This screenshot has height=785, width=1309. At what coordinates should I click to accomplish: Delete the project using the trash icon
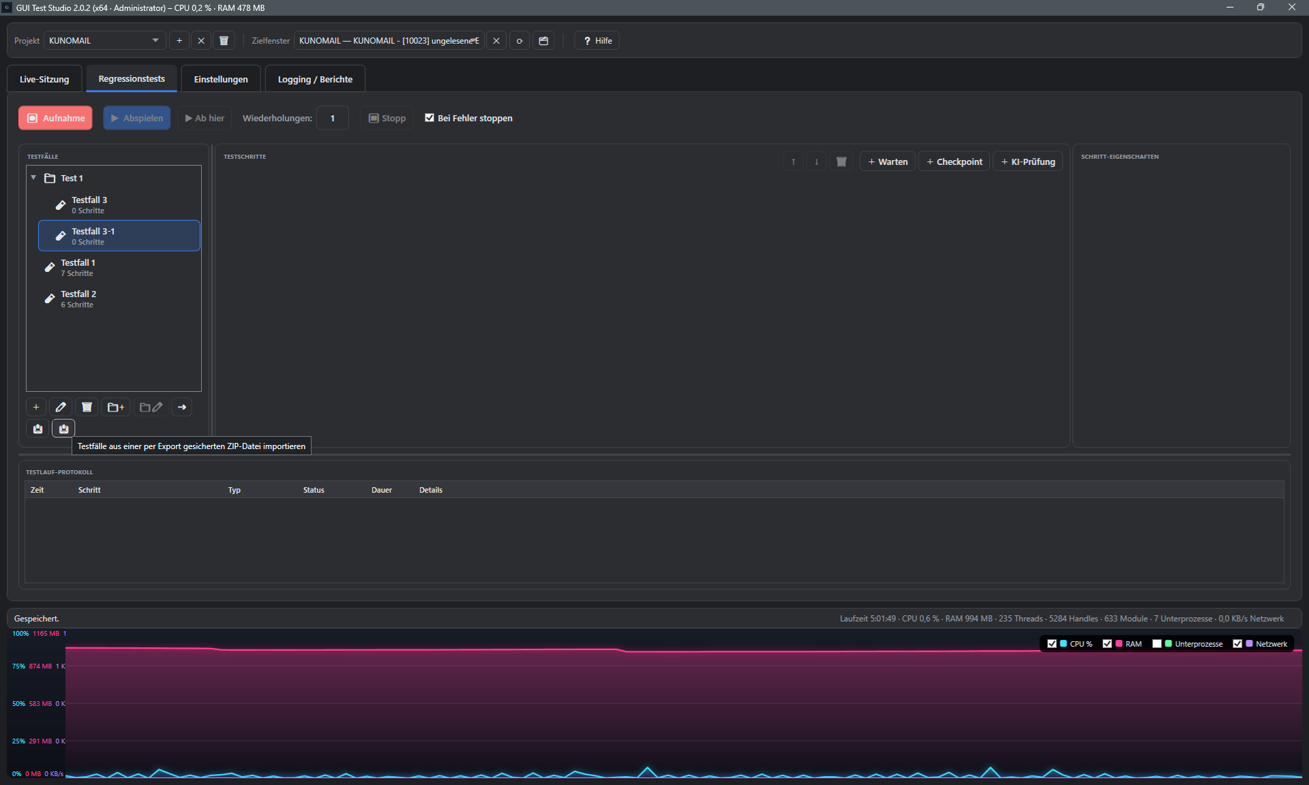(224, 41)
